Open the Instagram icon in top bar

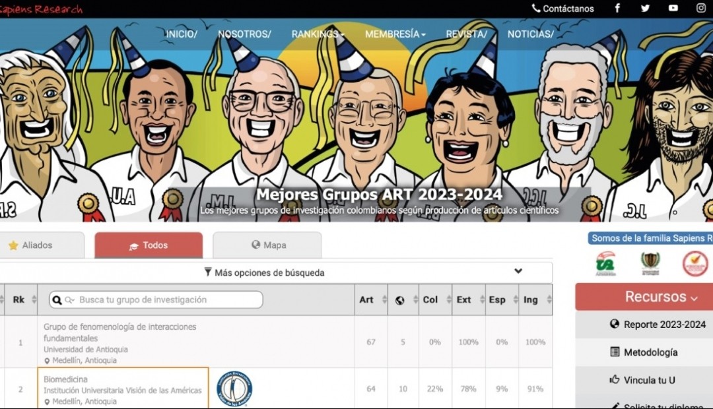(700, 8)
